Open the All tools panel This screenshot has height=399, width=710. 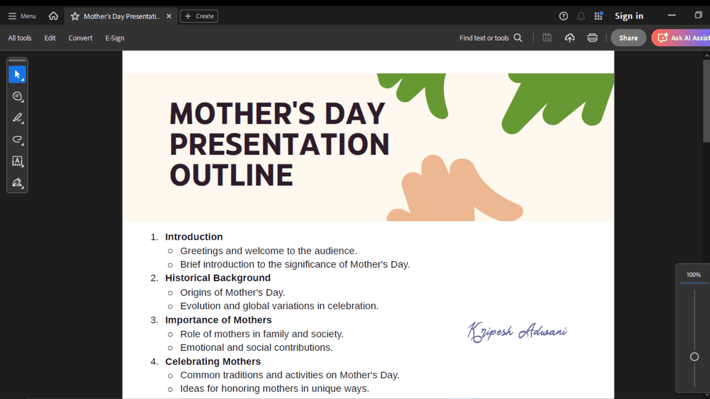pos(20,38)
